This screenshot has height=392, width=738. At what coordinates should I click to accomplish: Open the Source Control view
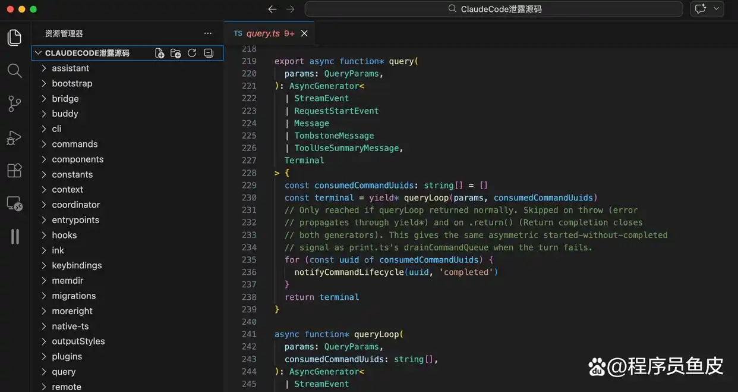point(15,104)
